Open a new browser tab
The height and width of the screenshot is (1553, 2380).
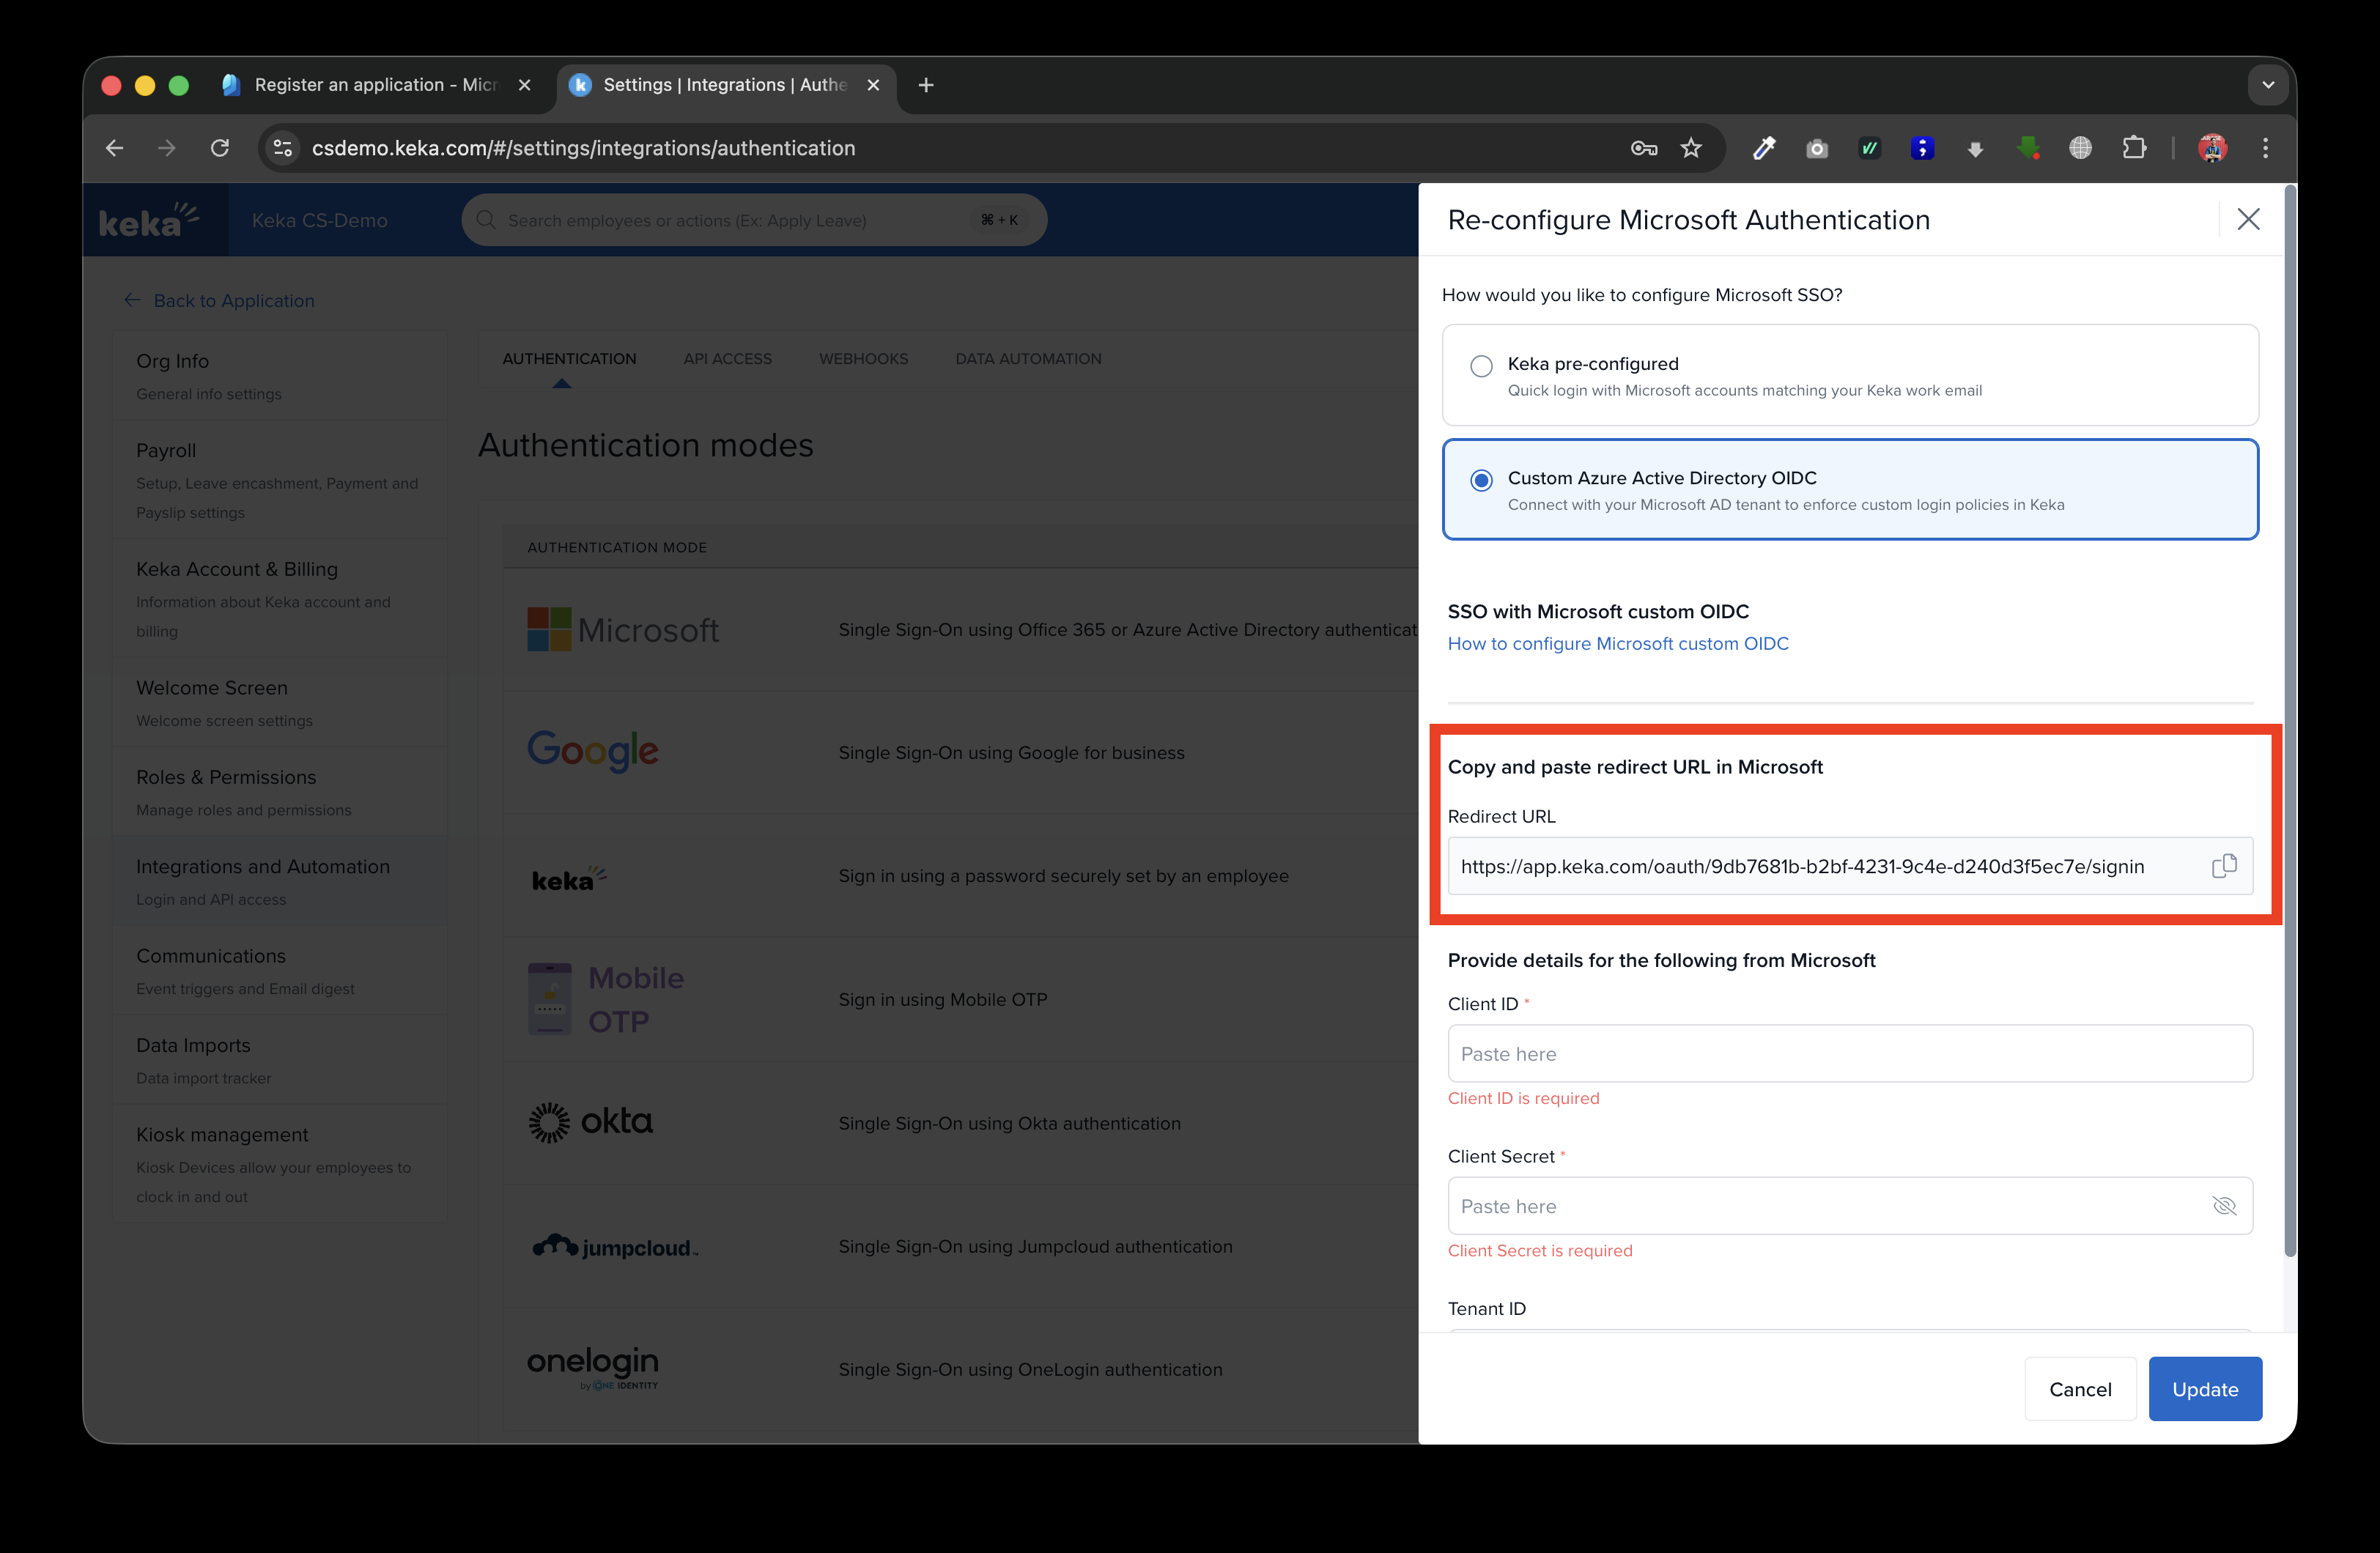point(926,85)
